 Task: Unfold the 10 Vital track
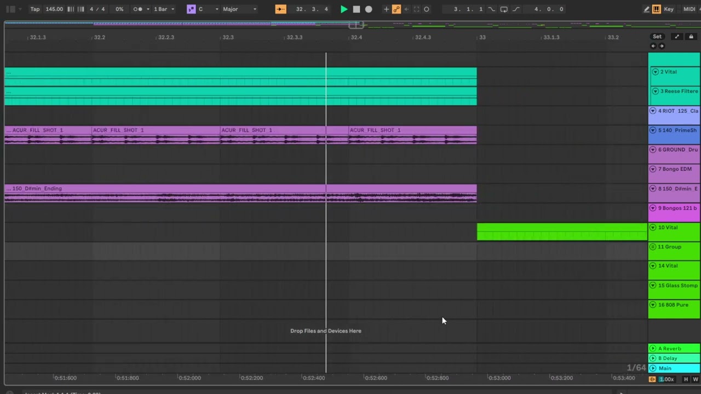click(653, 228)
